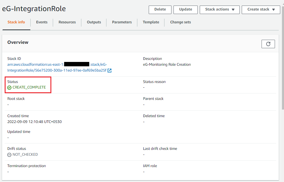Viewport: 284px width, 182px height.
Task: Click the Update button
Action: (185, 10)
